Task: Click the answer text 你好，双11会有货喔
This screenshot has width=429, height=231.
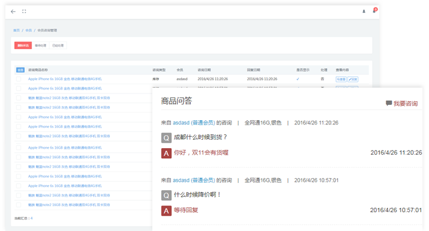Action: coord(201,153)
